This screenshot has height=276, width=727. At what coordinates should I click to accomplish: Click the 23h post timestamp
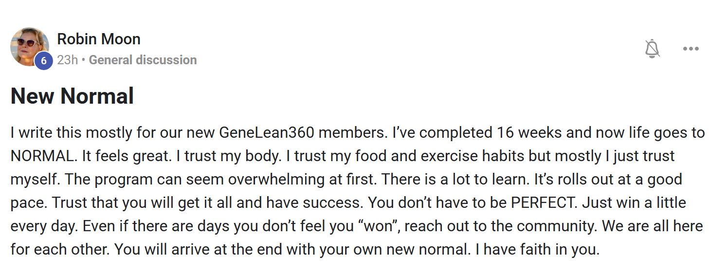point(67,60)
